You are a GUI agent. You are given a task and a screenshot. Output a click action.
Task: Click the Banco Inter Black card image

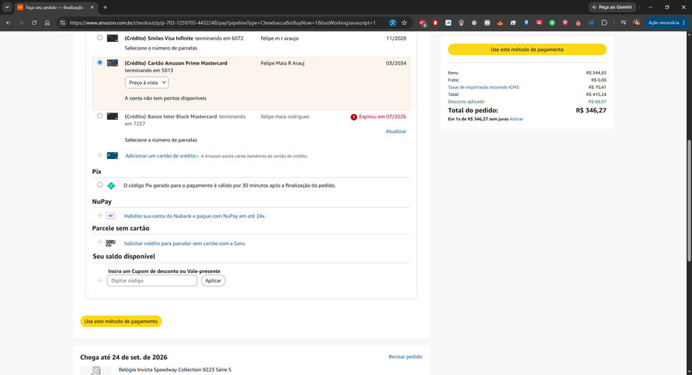(112, 116)
